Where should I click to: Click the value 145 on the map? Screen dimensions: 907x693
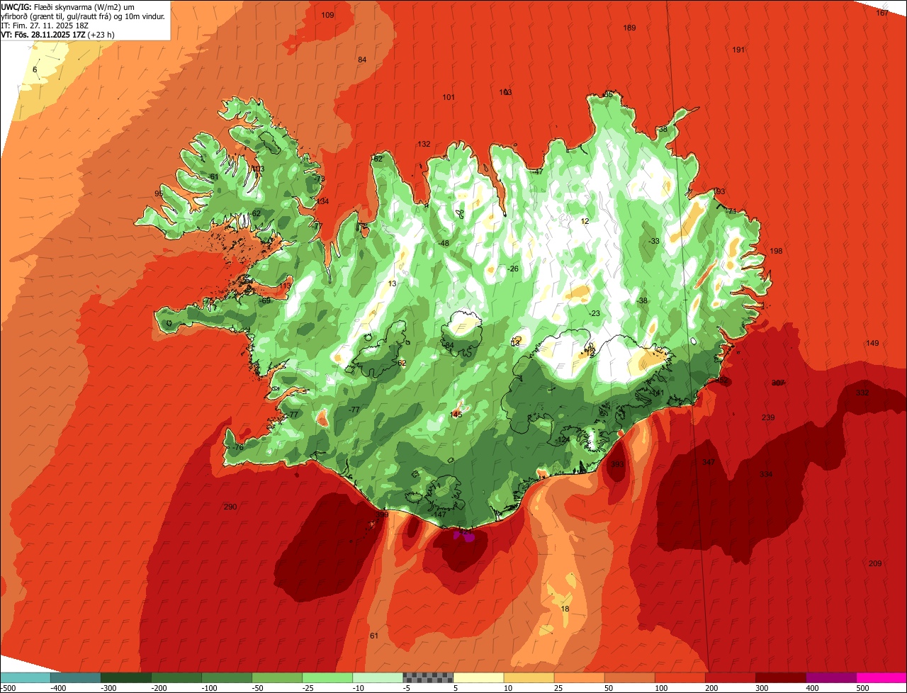(x=456, y=415)
